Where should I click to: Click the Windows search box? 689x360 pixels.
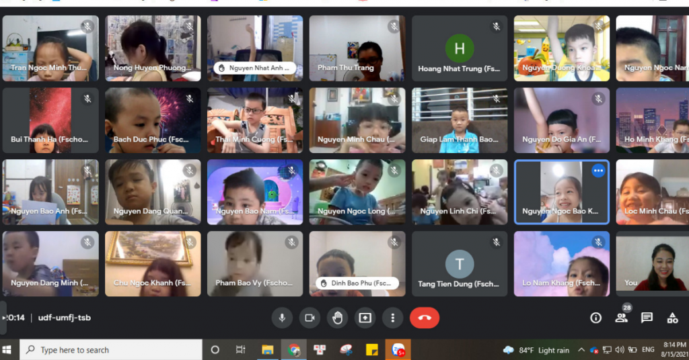(x=111, y=350)
